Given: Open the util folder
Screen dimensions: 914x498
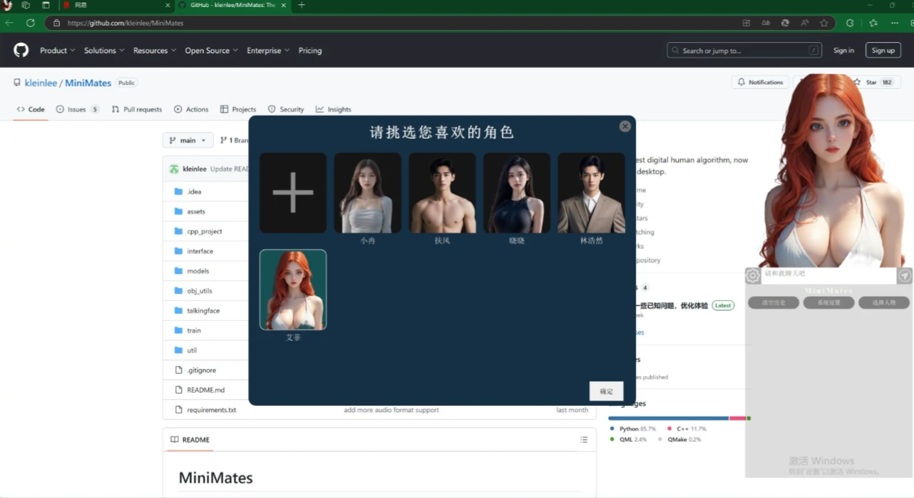Looking at the screenshot, I should point(192,350).
